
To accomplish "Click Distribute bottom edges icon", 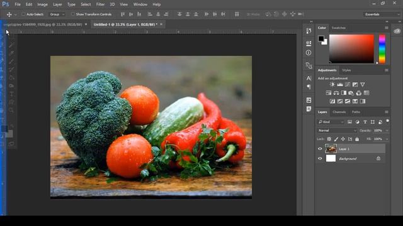I will click(196, 14).
